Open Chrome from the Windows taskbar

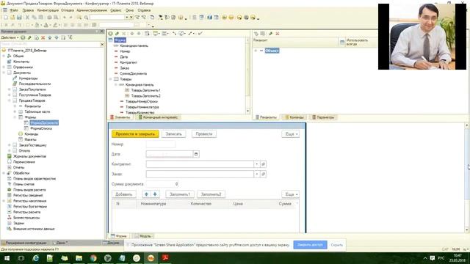(x=93, y=258)
